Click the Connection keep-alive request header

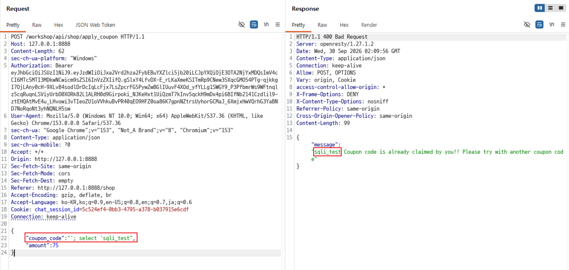click(x=43, y=216)
